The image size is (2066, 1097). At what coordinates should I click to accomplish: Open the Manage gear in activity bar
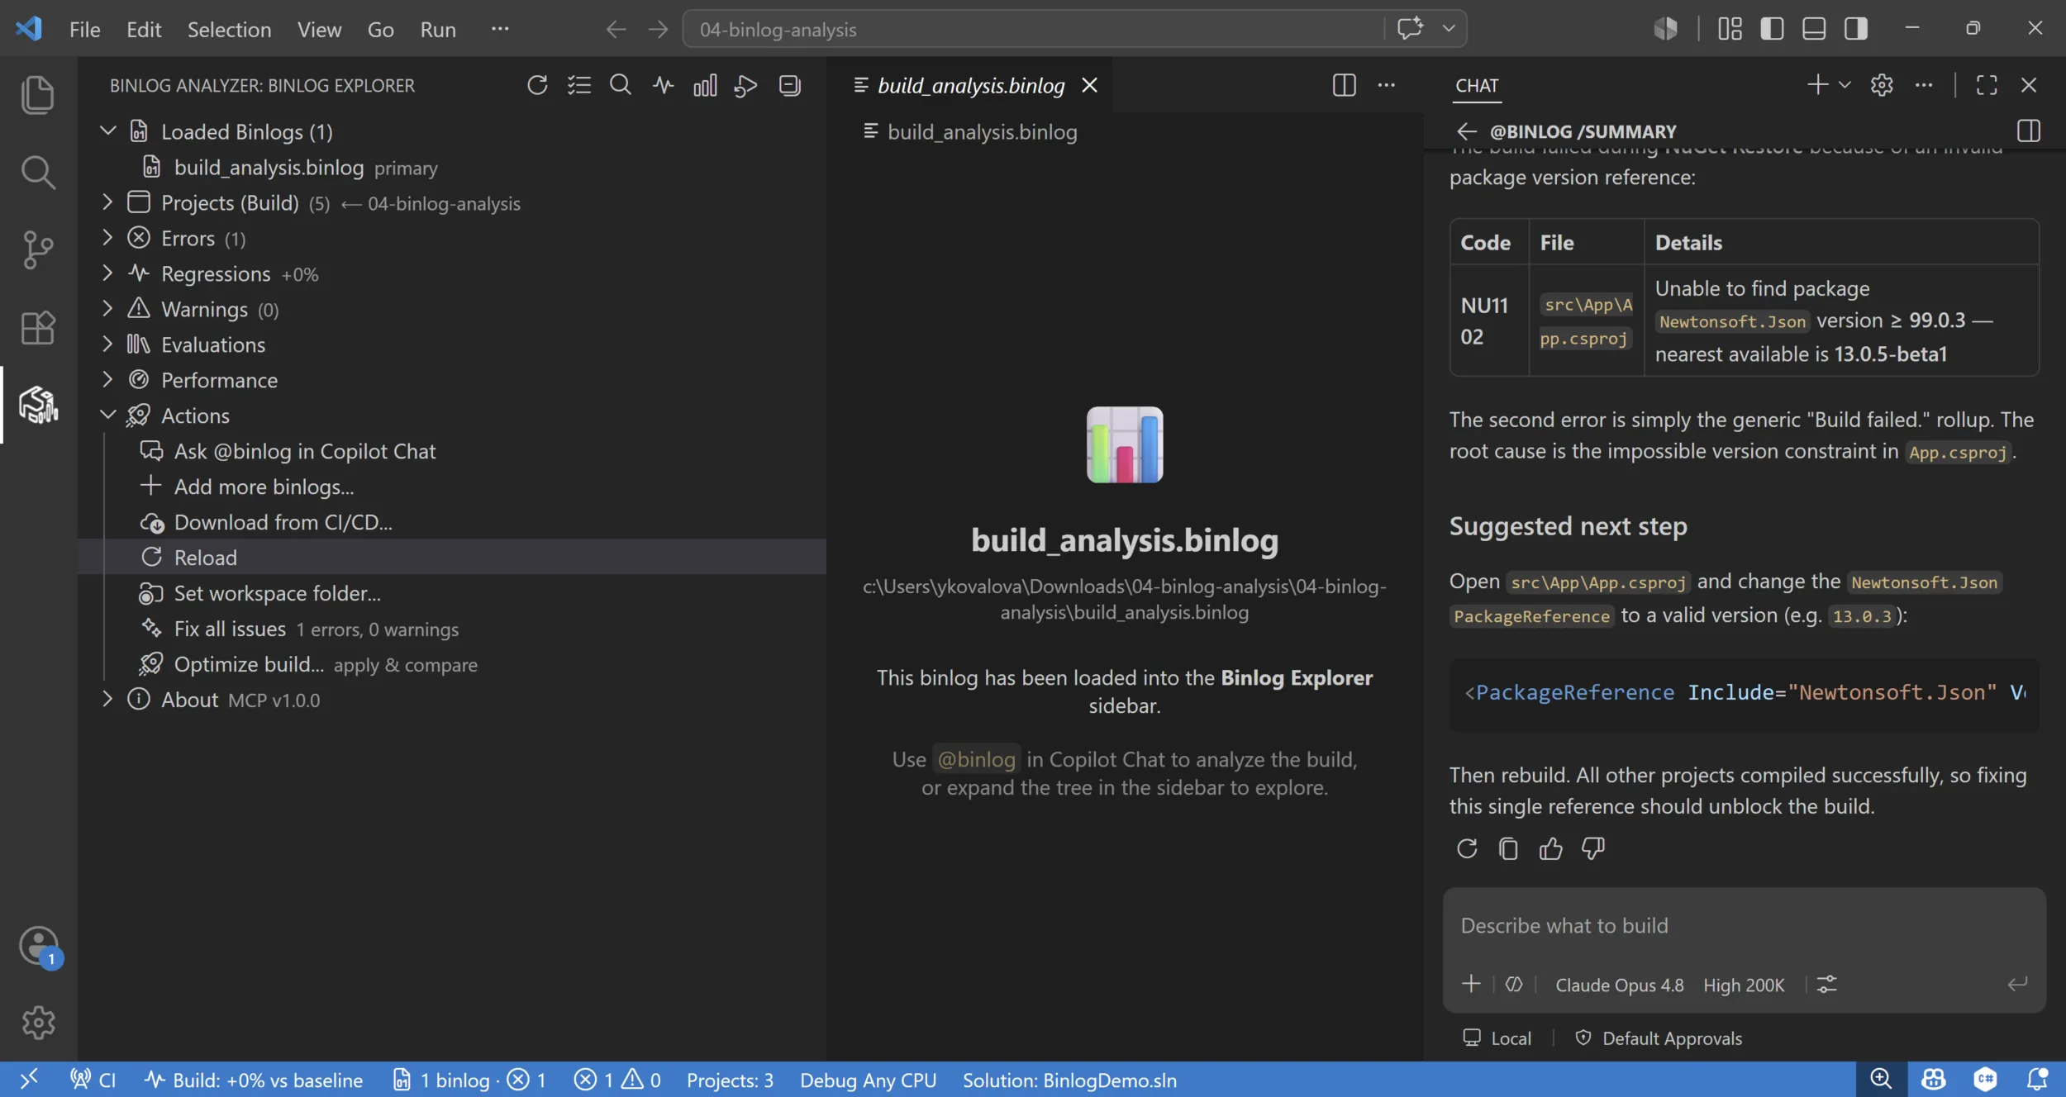point(38,1023)
